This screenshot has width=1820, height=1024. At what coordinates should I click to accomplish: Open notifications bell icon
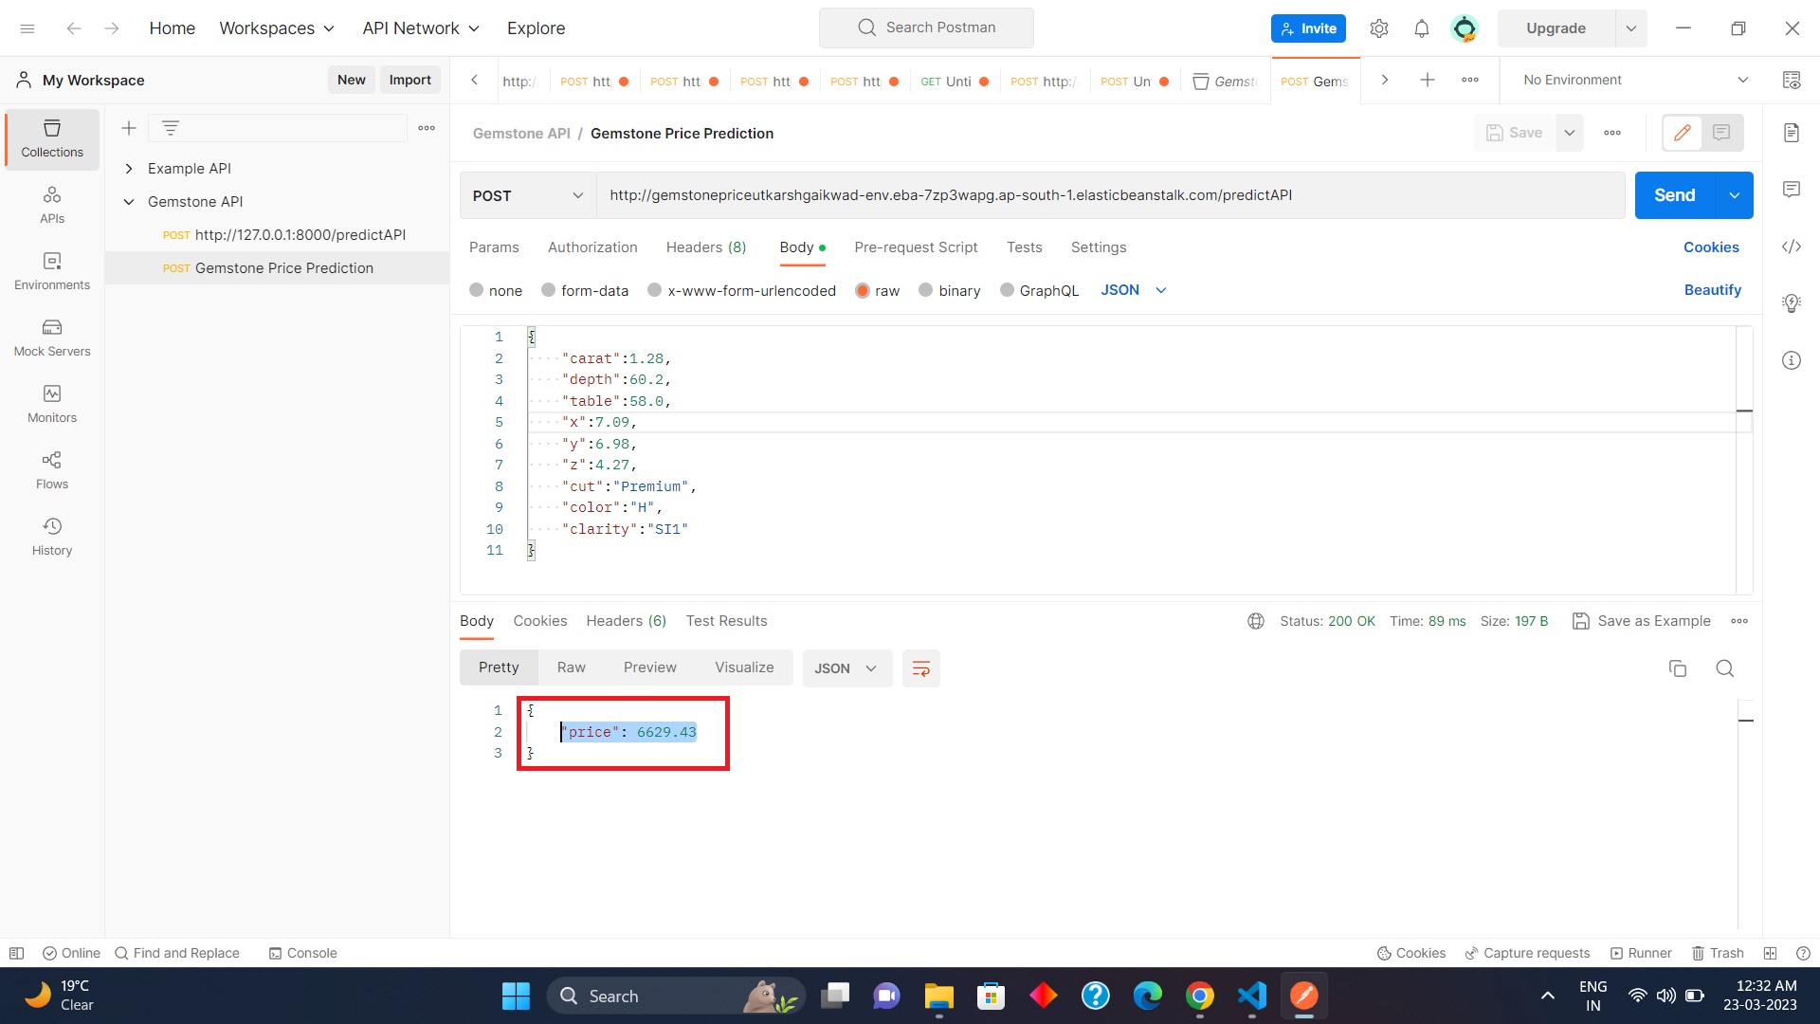click(x=1421, y=28)
